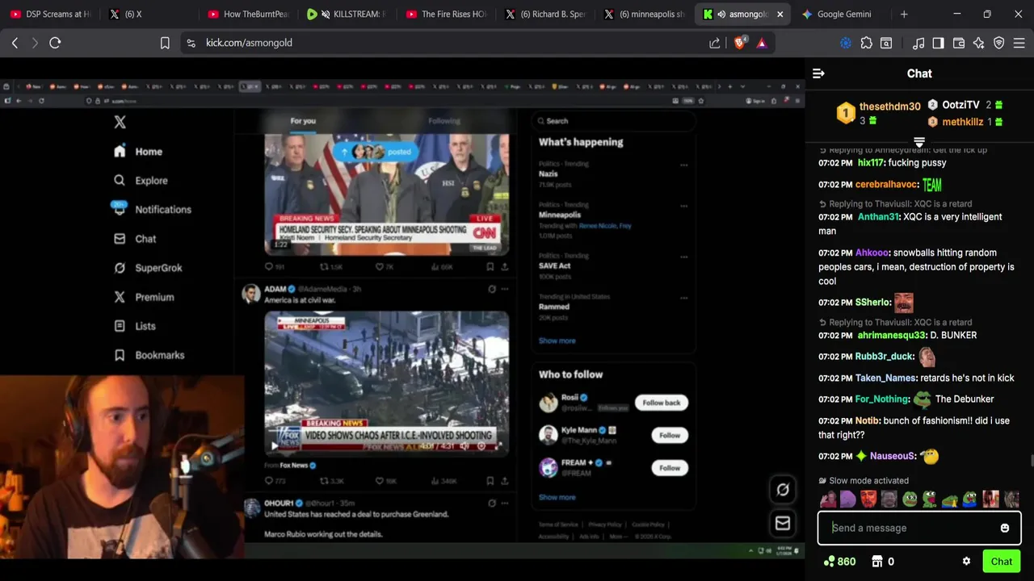Select Bookmarks in streamed X sidebar
Image resolution: width=1034 pixels, height=581 pixels.
coord(149,355)
